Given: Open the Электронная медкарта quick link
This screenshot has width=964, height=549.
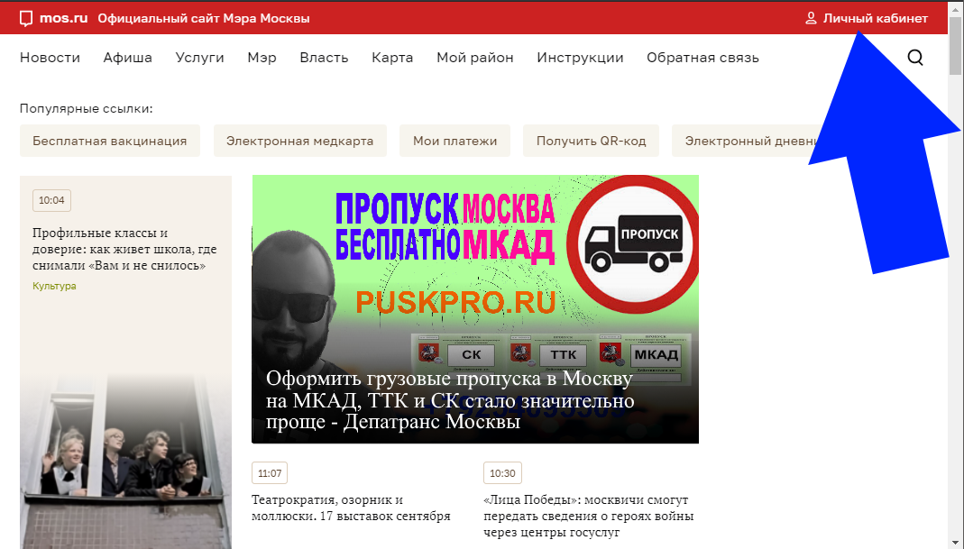Looking at the screenshot, I should [300, 141].
